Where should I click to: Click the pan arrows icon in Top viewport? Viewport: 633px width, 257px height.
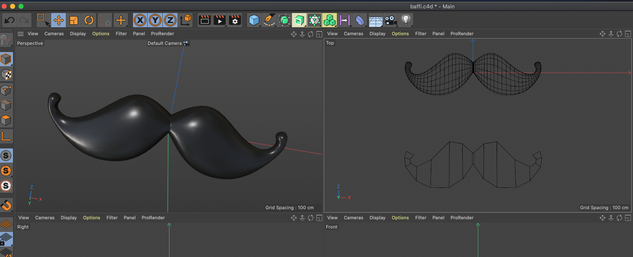point(602,34)
